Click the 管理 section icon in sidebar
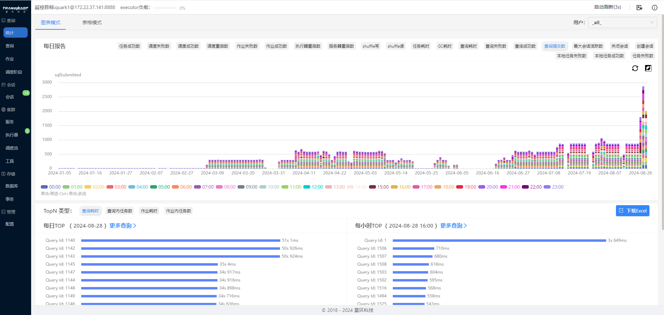664x315 pixels. [x=3, y=212]
